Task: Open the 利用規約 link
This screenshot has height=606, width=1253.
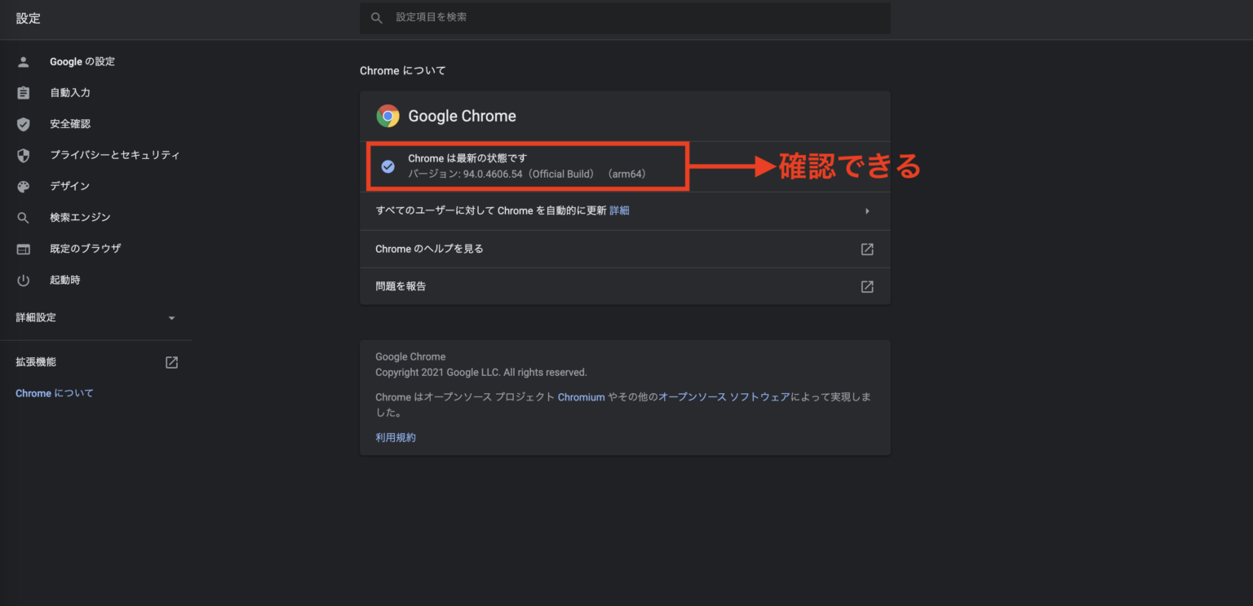Action: pos(395,436)
